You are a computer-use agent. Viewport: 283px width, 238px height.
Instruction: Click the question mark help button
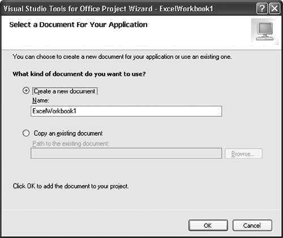pos(262,8)
